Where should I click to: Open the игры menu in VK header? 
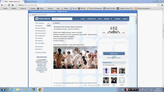pos(100,19)
